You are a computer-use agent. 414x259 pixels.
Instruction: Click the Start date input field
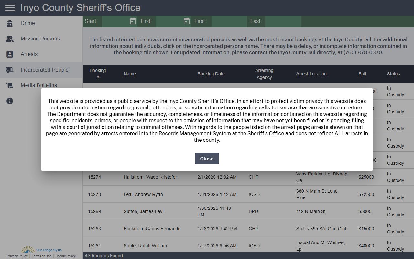click(x=115, y=21)
